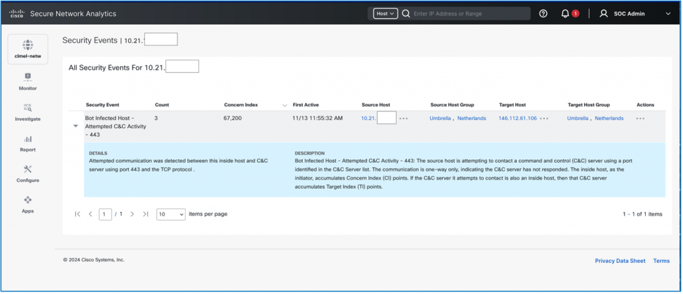The width and height of the screenshot is (683, 294).
Task: Open the Actions ellipsis menu for the event
Action: click(x=640, y=118)
